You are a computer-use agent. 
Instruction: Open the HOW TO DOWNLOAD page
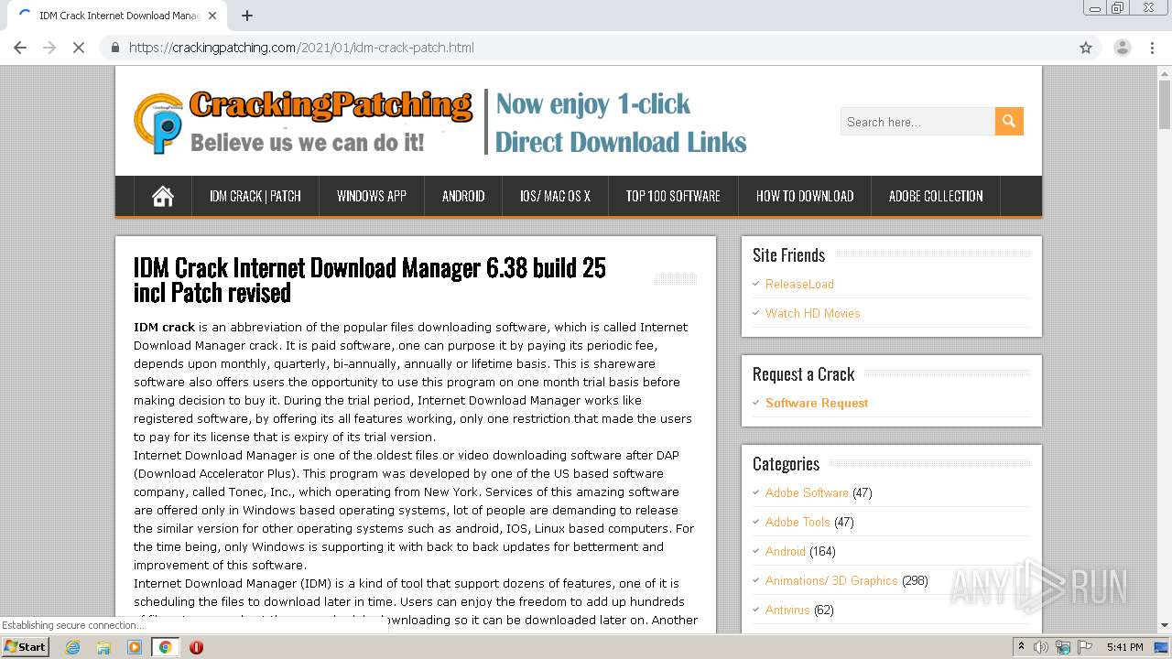[805, 196]
